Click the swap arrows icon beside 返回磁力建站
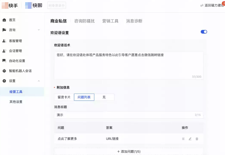 [x=202, y=5]
